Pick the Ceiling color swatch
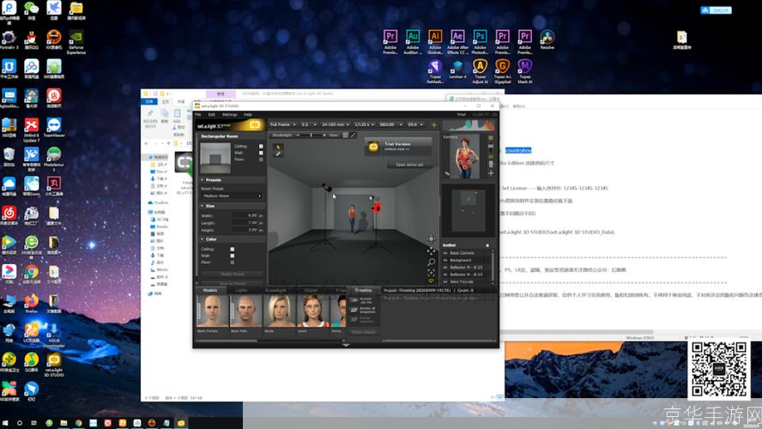 click(233, 249)
